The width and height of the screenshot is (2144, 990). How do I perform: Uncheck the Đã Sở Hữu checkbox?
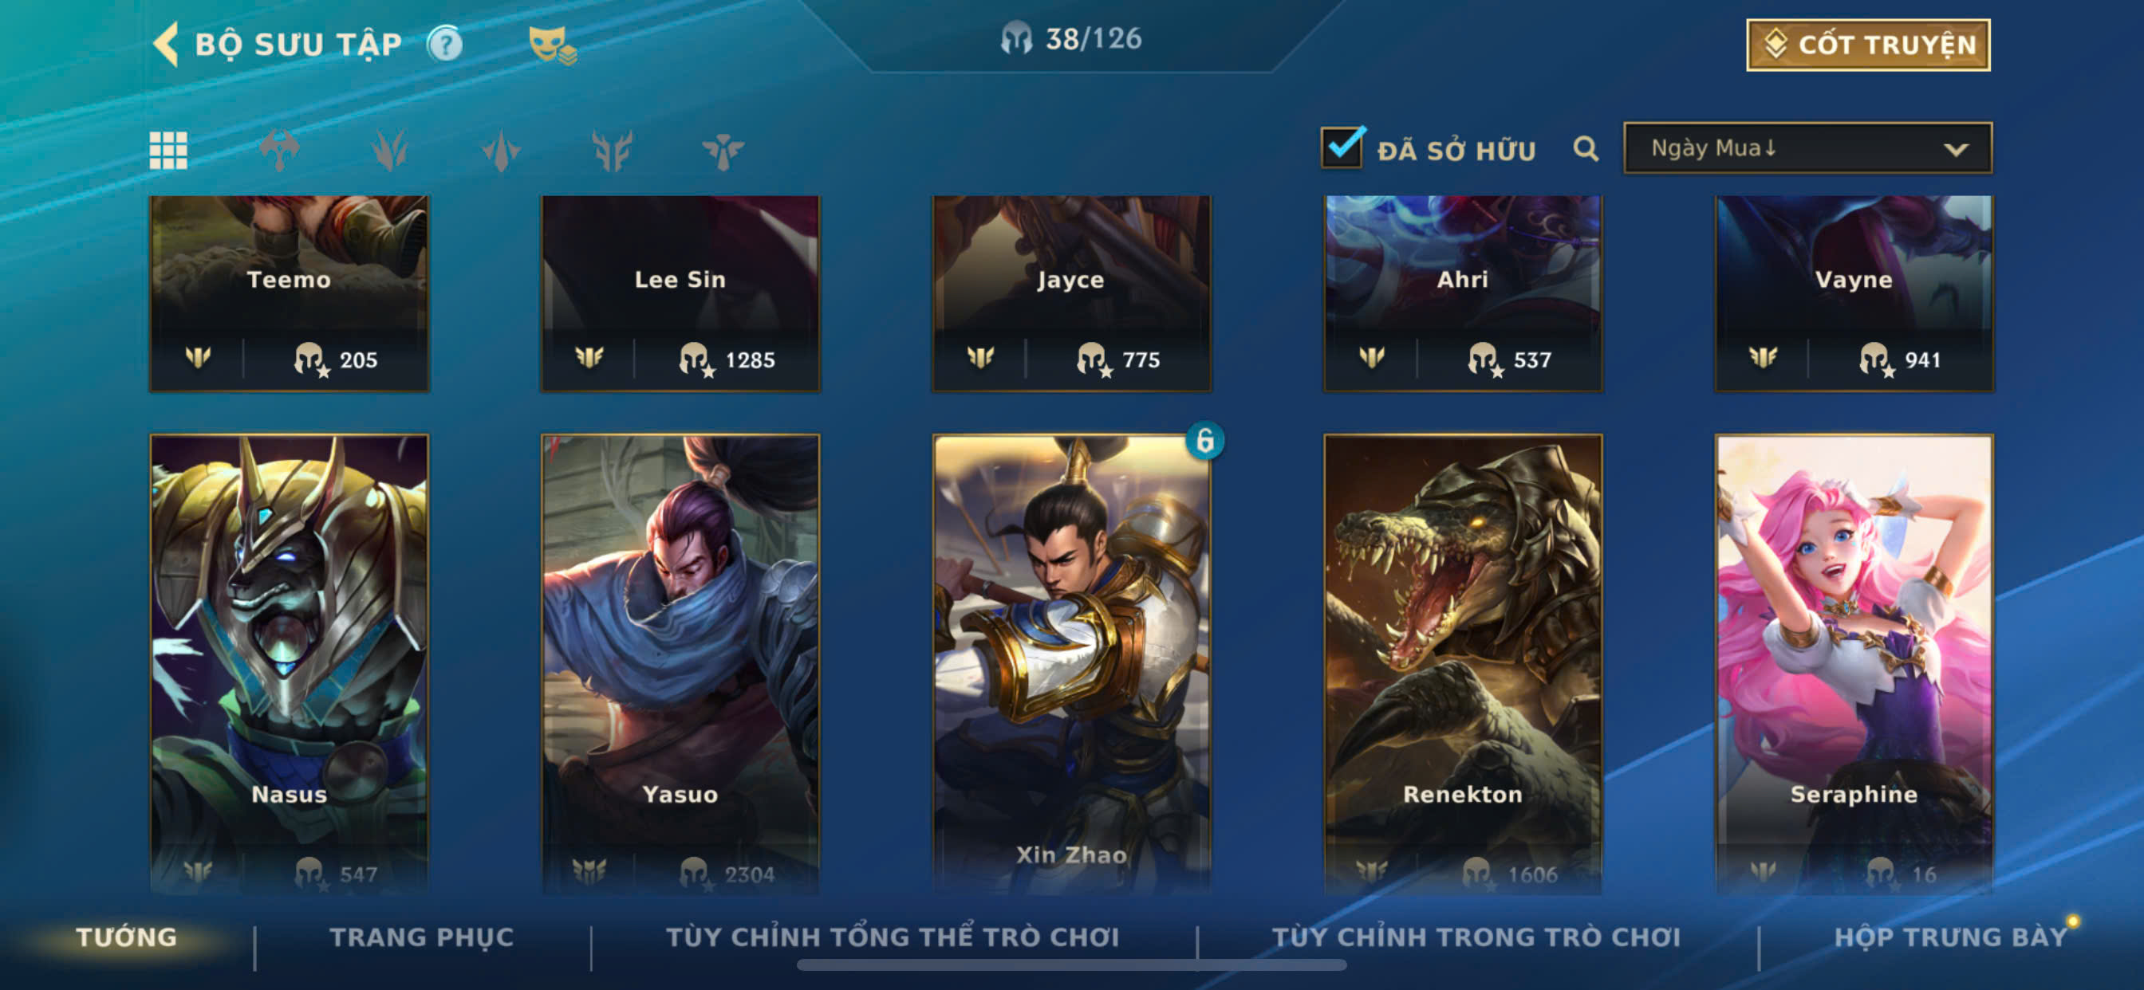click(x=1342, y=147)
